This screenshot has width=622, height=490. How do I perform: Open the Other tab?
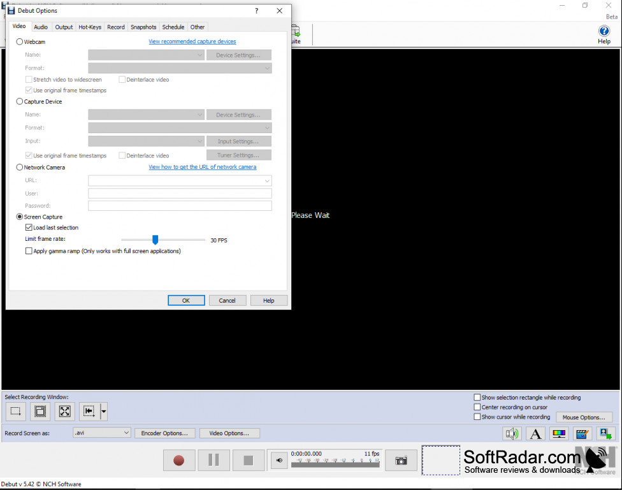pos(198,27)
